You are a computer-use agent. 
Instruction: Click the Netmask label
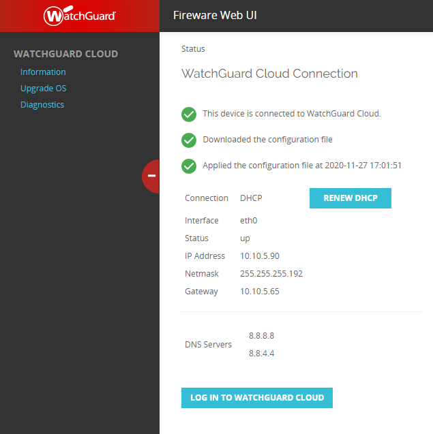tap(202, 273)
